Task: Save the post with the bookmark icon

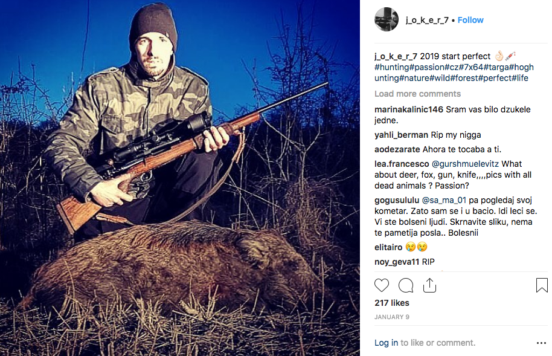Action: click(541, 285)
